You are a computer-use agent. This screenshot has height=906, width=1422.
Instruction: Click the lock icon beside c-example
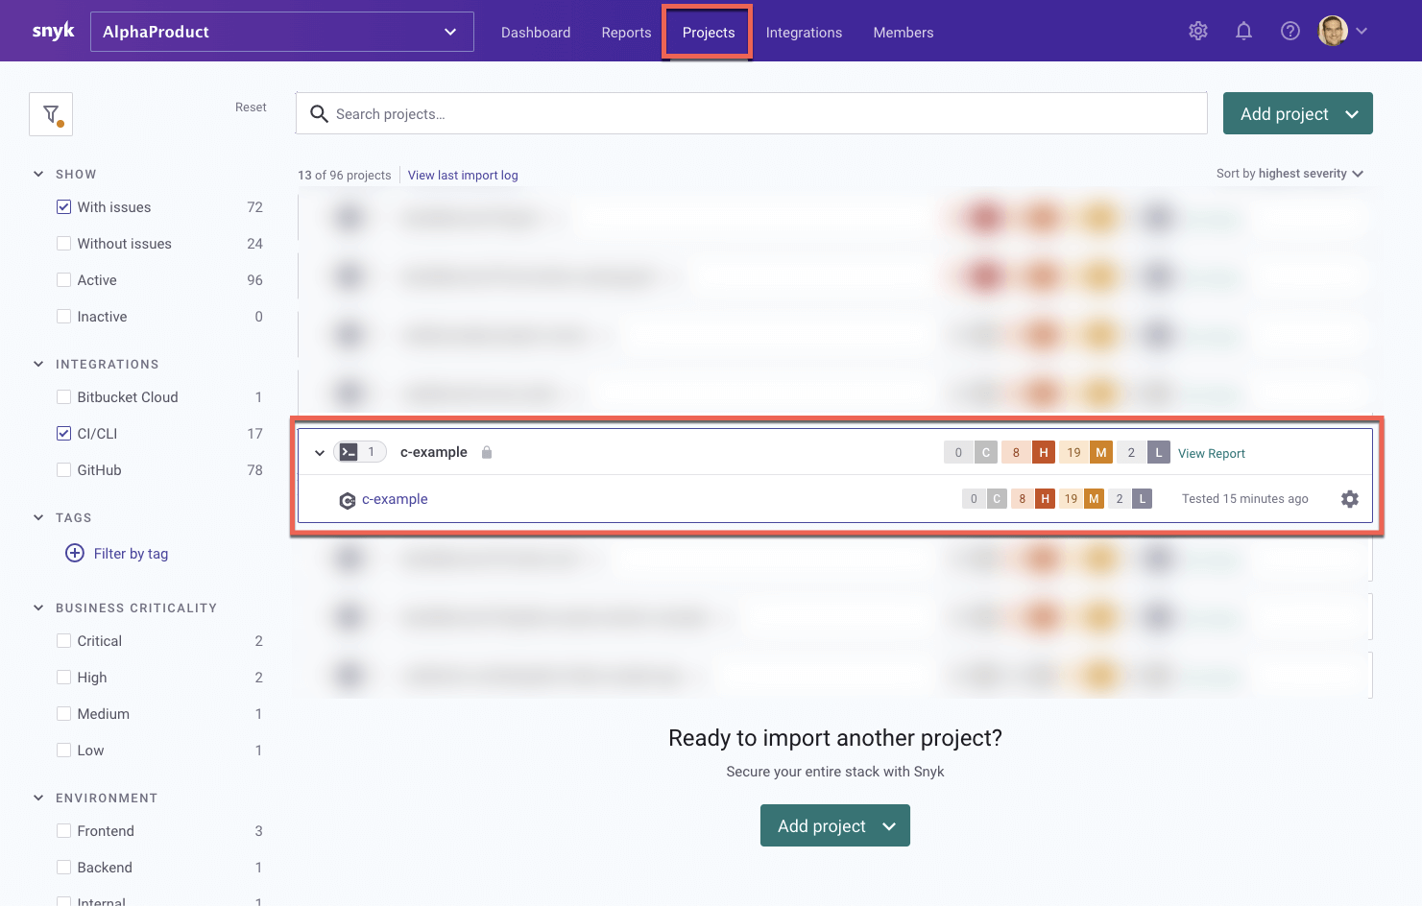[487, 452]
